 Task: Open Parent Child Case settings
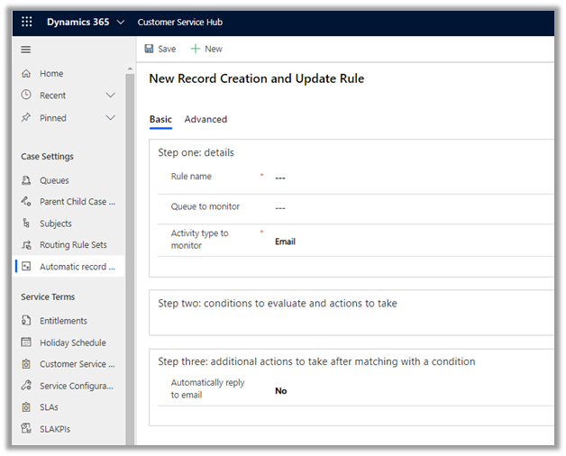coord(77,202)
